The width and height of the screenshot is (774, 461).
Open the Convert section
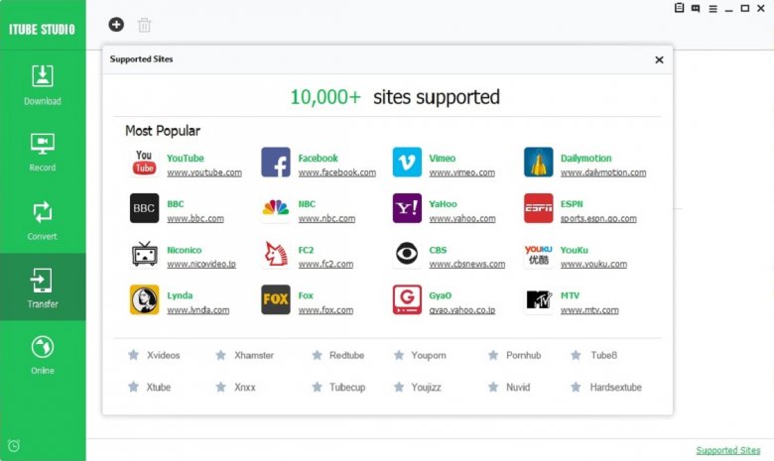click(x=43, y=220)
